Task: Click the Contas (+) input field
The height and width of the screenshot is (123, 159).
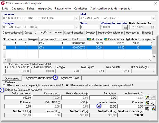Action: tap(130, 106)
